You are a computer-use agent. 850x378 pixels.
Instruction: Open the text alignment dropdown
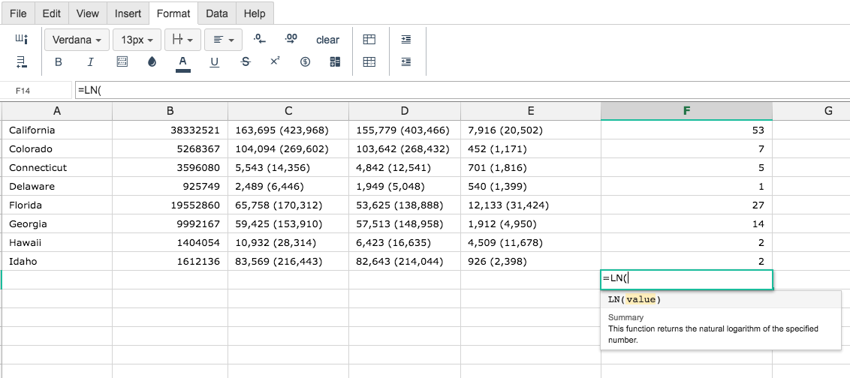point(223,40)
